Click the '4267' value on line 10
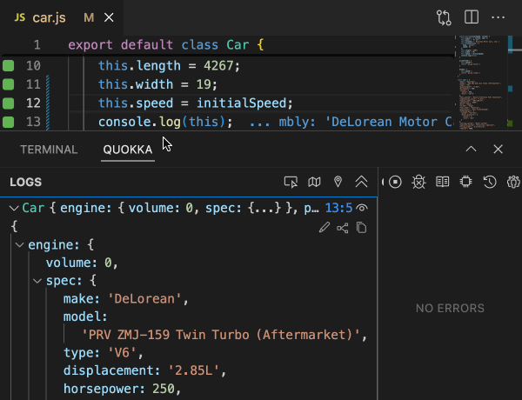The height and width of the screenshot is (400, 522). click(x=218, y=65)
